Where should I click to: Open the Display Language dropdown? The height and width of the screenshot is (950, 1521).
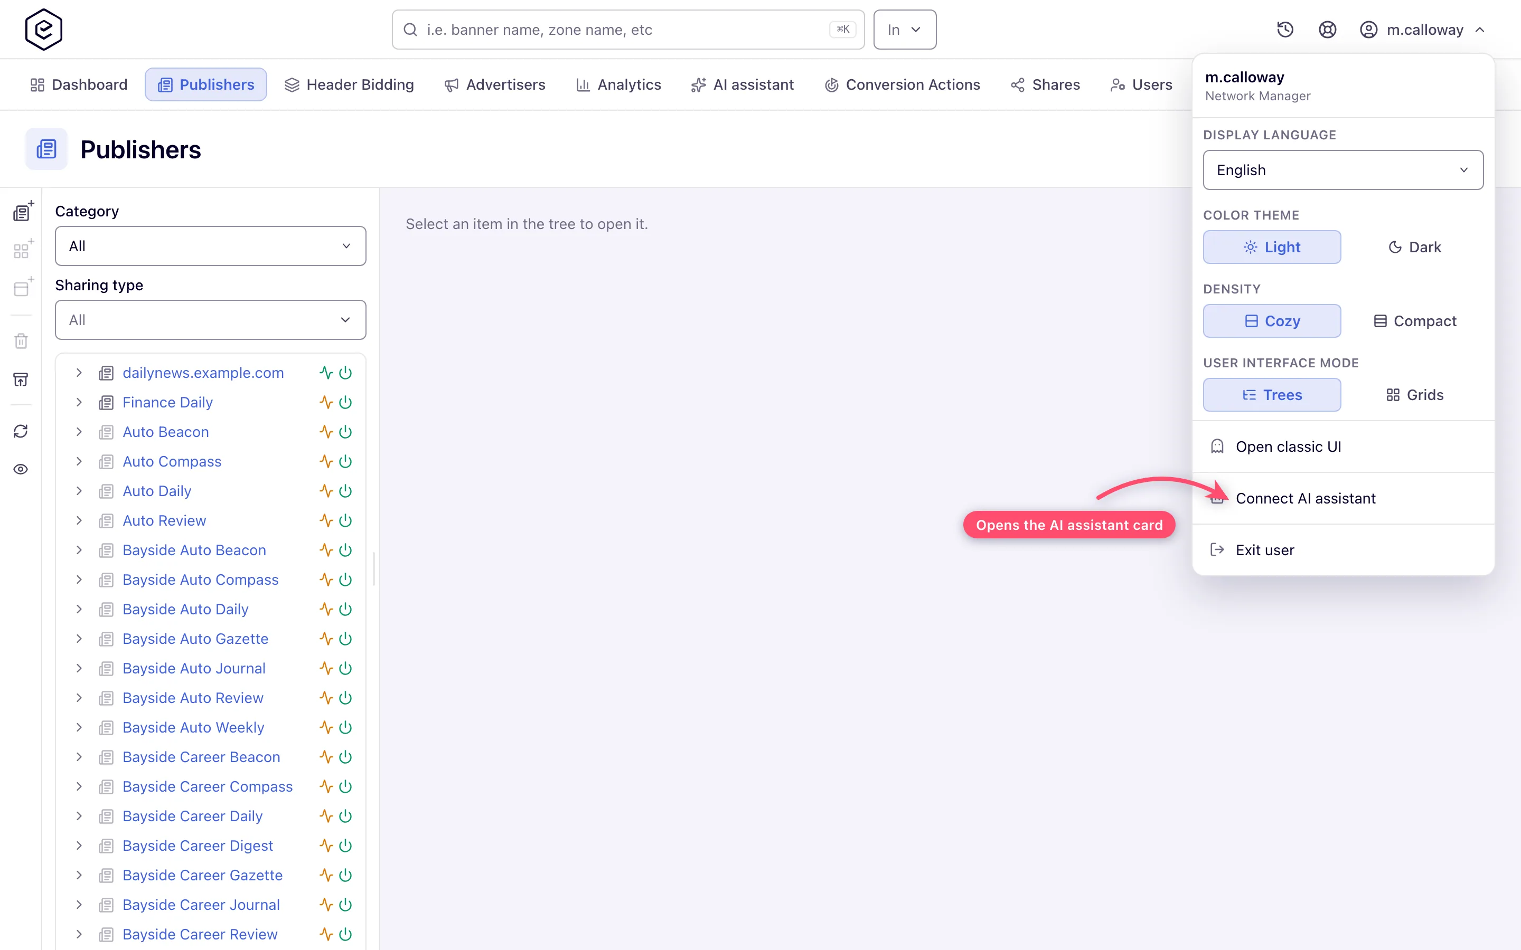tap(1342, 169)
